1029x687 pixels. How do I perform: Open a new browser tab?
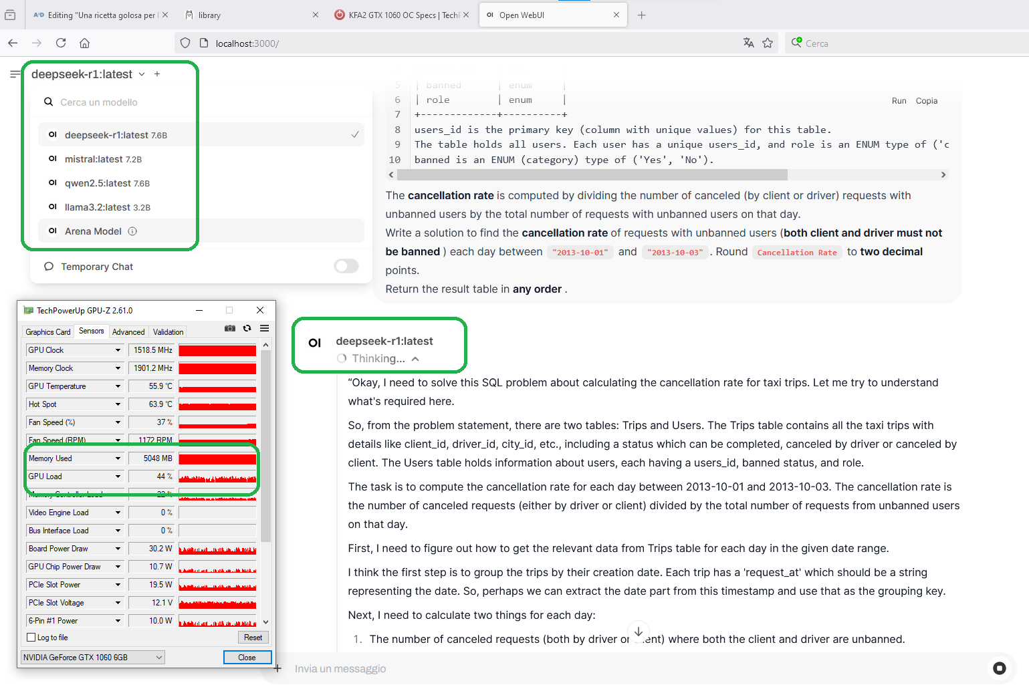click(642, 15)
